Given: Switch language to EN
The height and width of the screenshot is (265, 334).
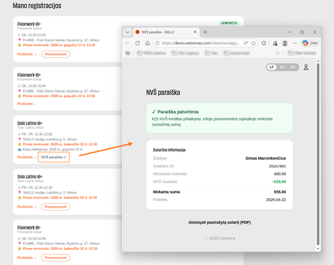Looking at the screenshot, I should (x=282, y=67).
